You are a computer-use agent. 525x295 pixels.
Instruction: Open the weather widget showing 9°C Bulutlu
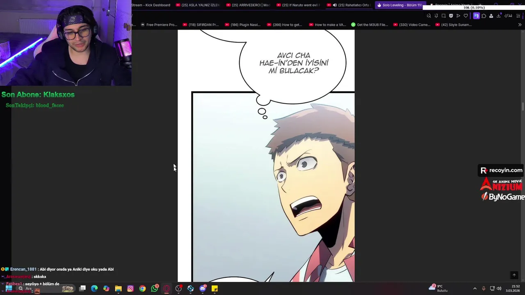(x=439, y=288)
